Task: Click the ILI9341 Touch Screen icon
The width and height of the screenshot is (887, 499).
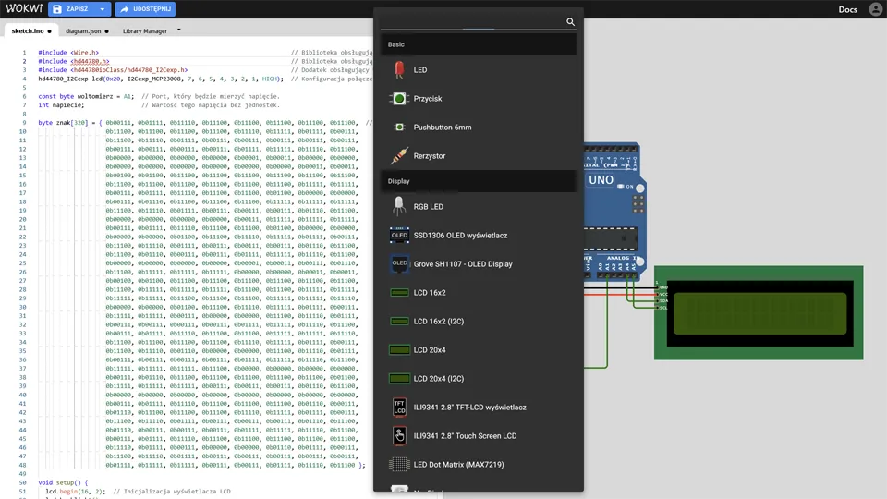Action: click(x=399, y=435)
